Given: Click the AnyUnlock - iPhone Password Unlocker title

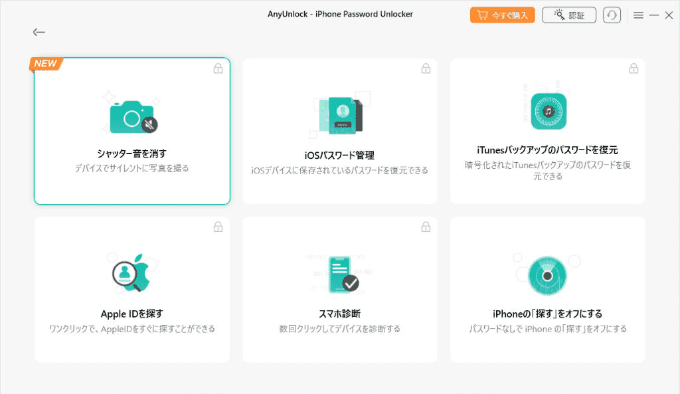Looking at the screenshot, I should click(340, 14).
